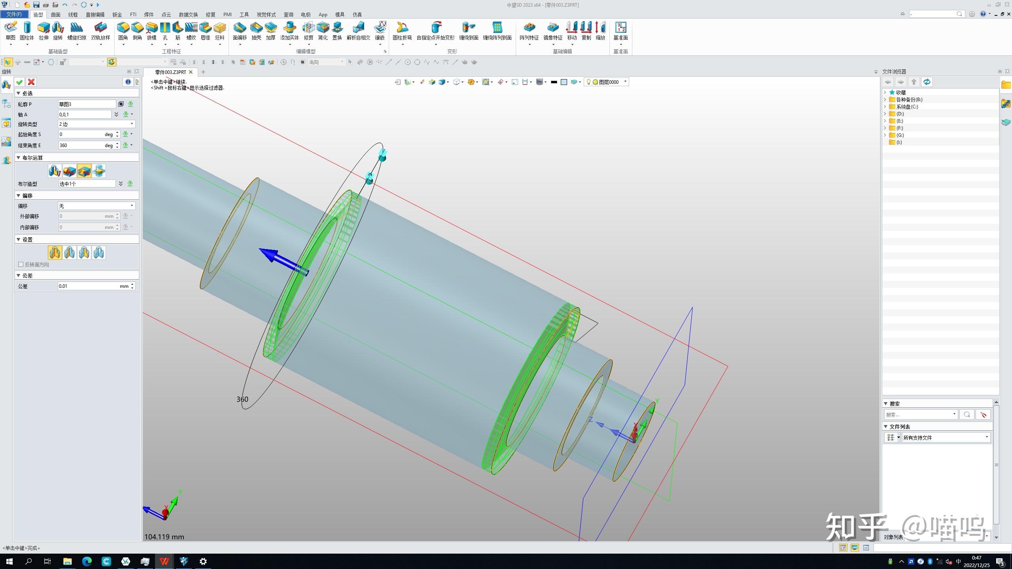Open Microsoft Edge from taskbar
This screenshot has width=1012, height=569.
click(x=87, y=561)
